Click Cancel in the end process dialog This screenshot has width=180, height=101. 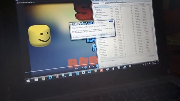coord(111,34)
